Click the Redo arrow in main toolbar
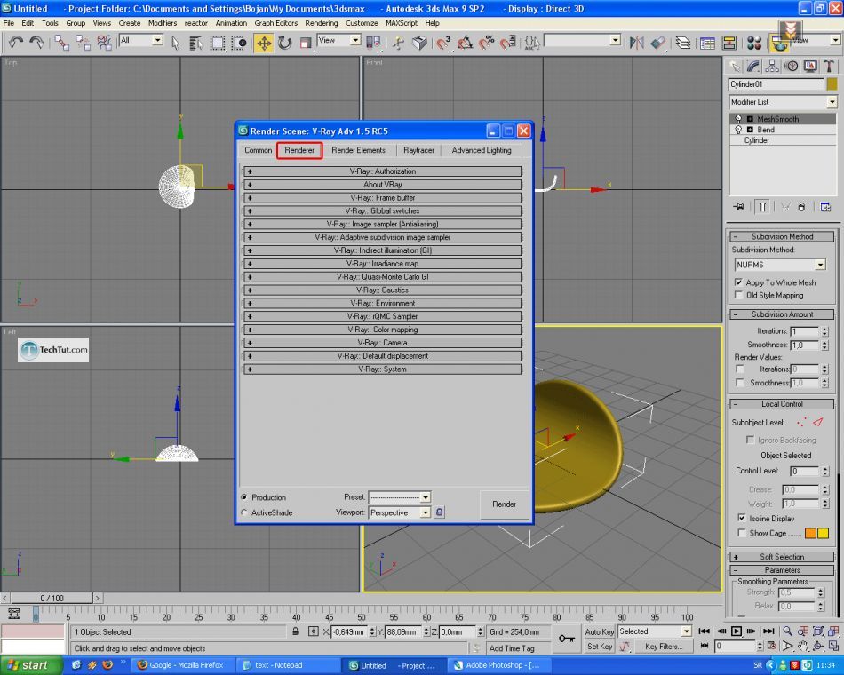844x675 pixels. coord(36,43)
